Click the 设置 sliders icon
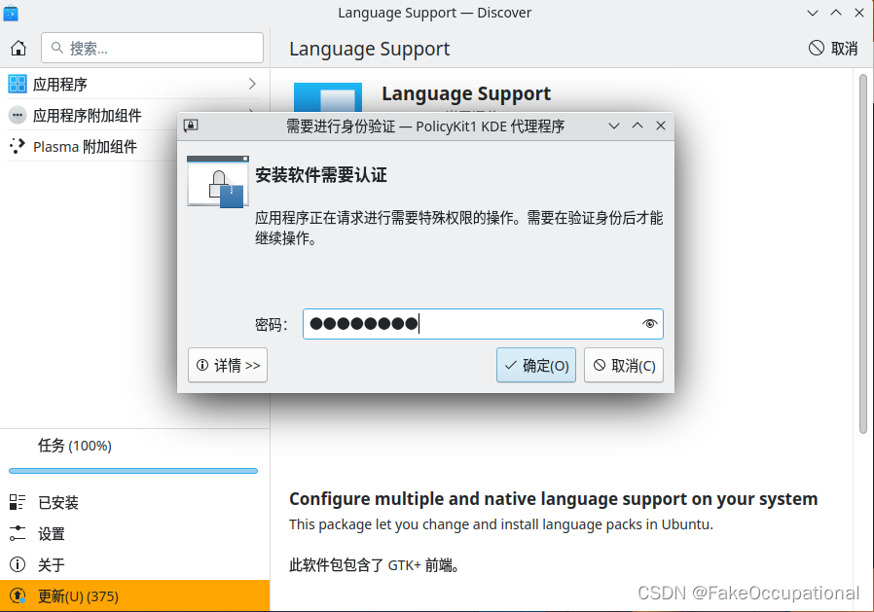874x612 pixels. click(18, 533)
